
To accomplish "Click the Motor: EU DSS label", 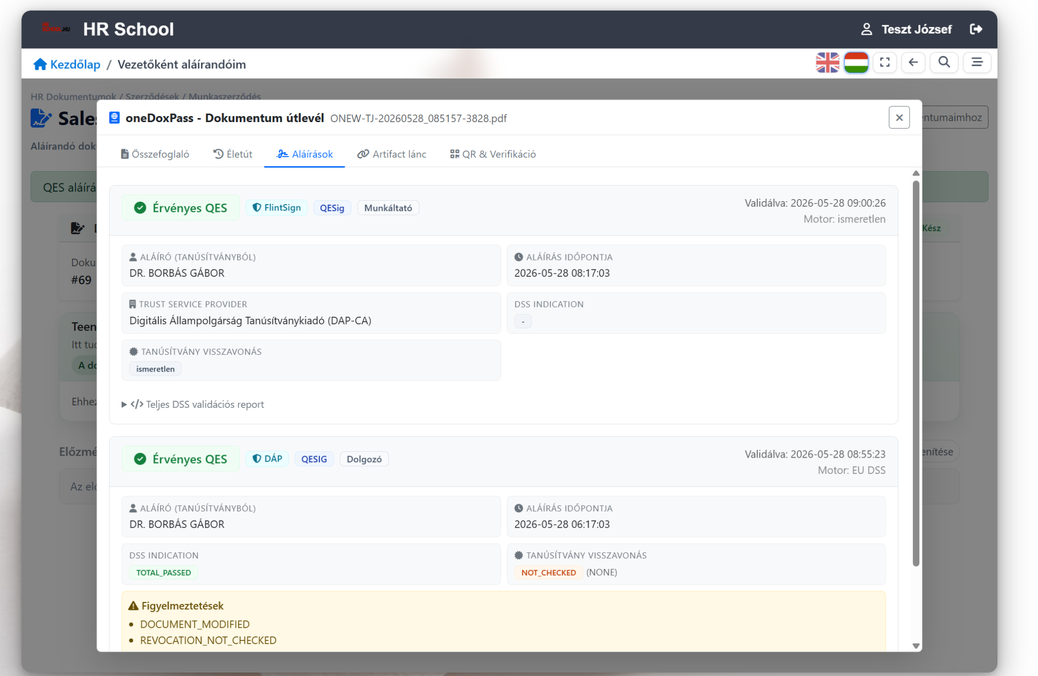I will 851,470.
